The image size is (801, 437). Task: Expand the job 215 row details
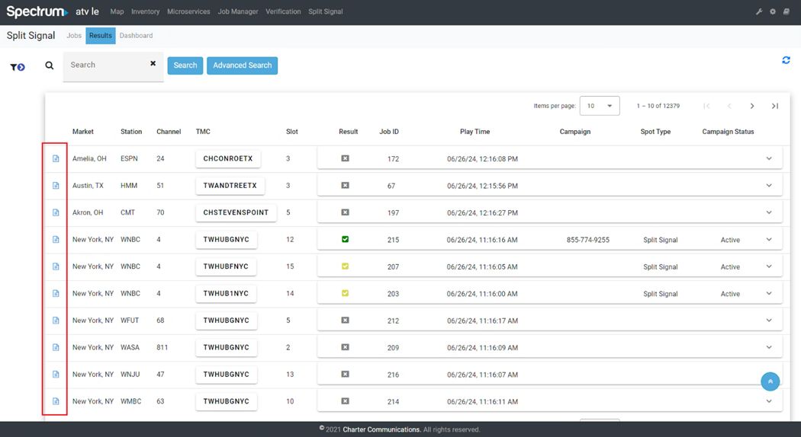click(769, 240)
